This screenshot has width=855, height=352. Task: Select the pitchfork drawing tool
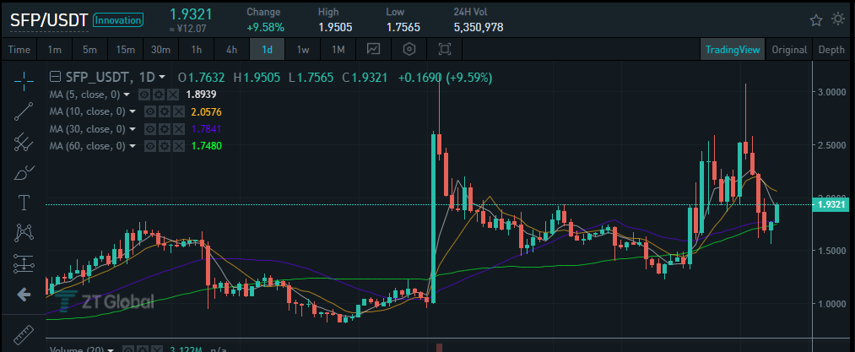pos(24,142)
